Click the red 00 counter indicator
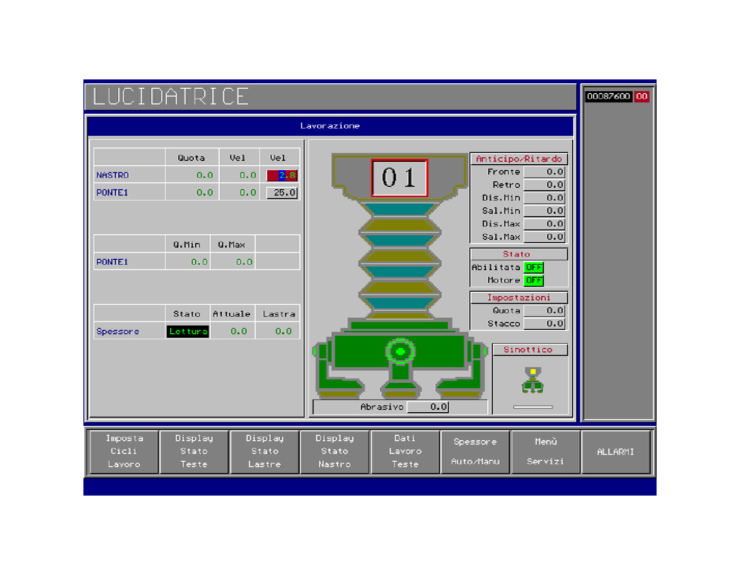This screenshot has height=574, width=740. click(x=642, y=96)
